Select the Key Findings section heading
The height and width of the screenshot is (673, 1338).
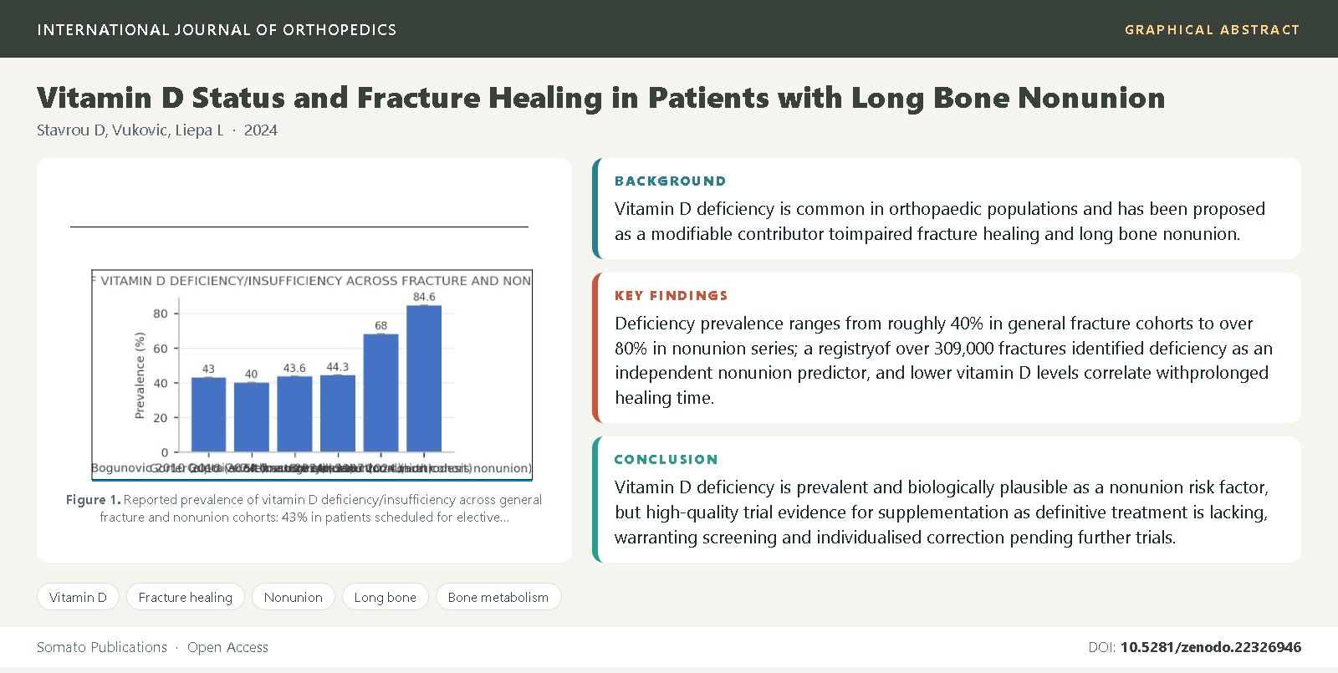tap(672, 295)
